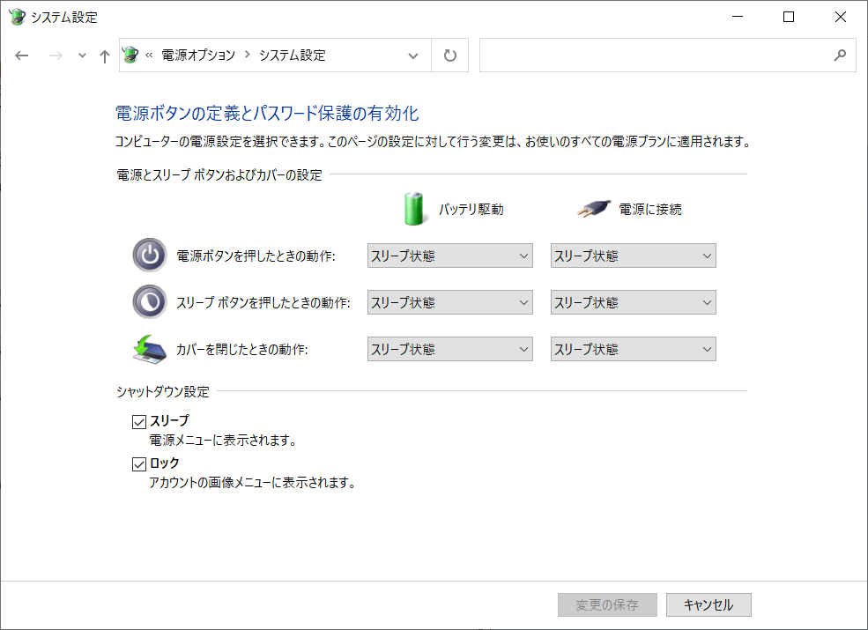Screen dimensions: 868x630
Task: Expand chevron after 電源オプション breadcrumb
Action: (x=248, y=55)
